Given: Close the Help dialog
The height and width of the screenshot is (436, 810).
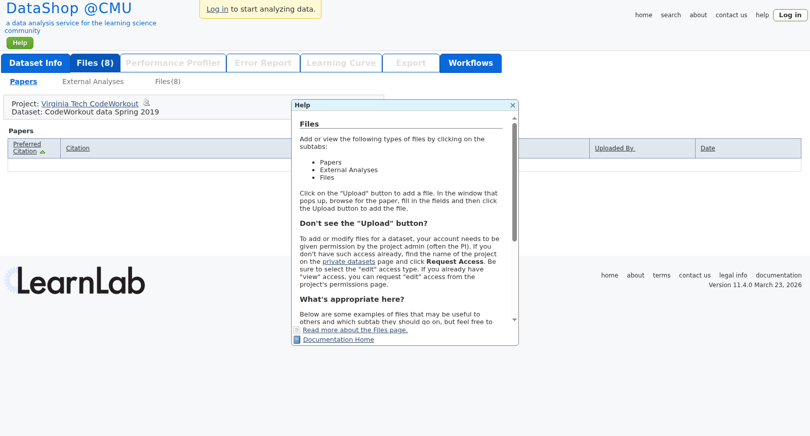Looking at the screenshot, I should tap(513, 105).
